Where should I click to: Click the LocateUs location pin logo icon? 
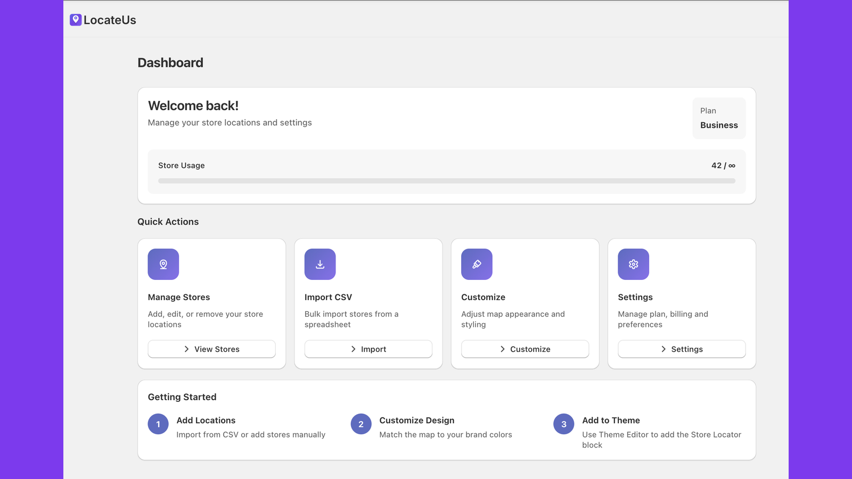[76, 20]
